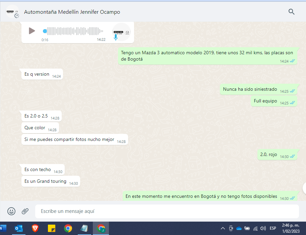Select message 'Full equipo'

coord(274,101)
